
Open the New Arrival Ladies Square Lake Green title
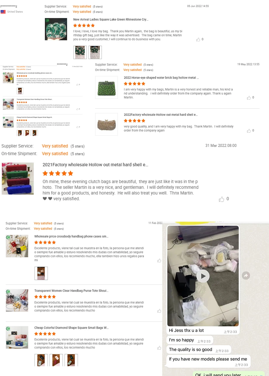pyautogui.click(x=111, y=20)
